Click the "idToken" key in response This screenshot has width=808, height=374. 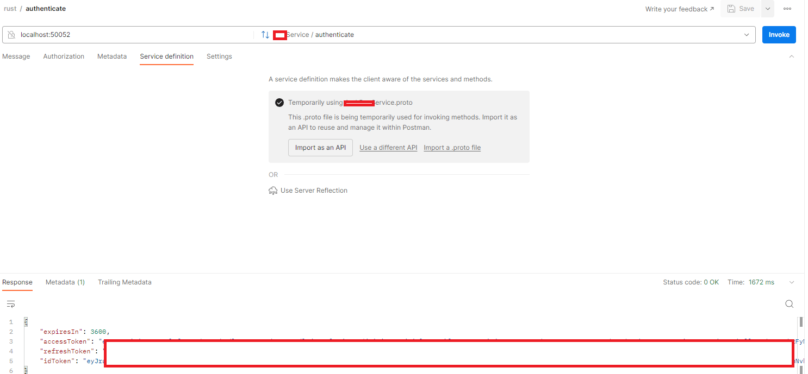click(58, 361)
